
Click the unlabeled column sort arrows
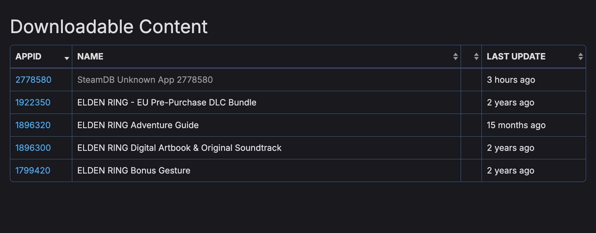476,56
